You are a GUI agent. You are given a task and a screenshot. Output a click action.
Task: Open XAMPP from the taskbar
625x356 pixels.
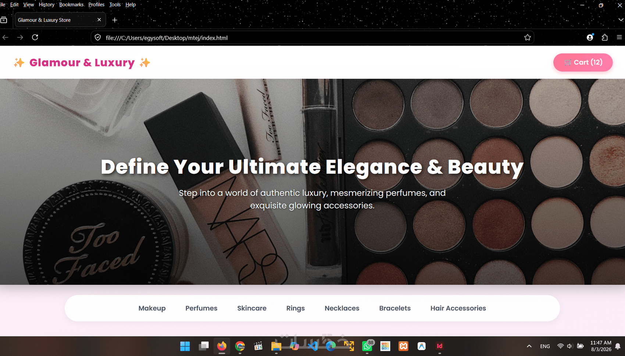(x=403, y=346)
